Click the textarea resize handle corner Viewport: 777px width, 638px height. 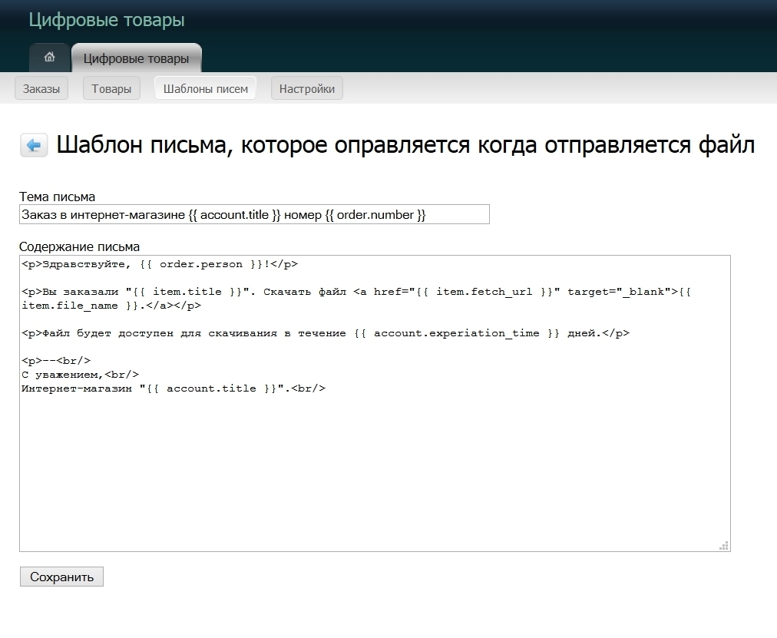723,545
